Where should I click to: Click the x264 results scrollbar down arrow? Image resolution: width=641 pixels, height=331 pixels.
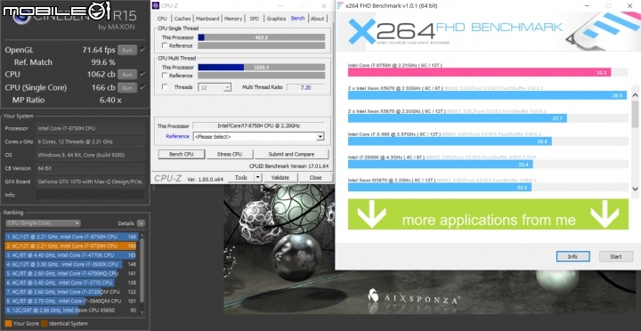click(635, 189)
